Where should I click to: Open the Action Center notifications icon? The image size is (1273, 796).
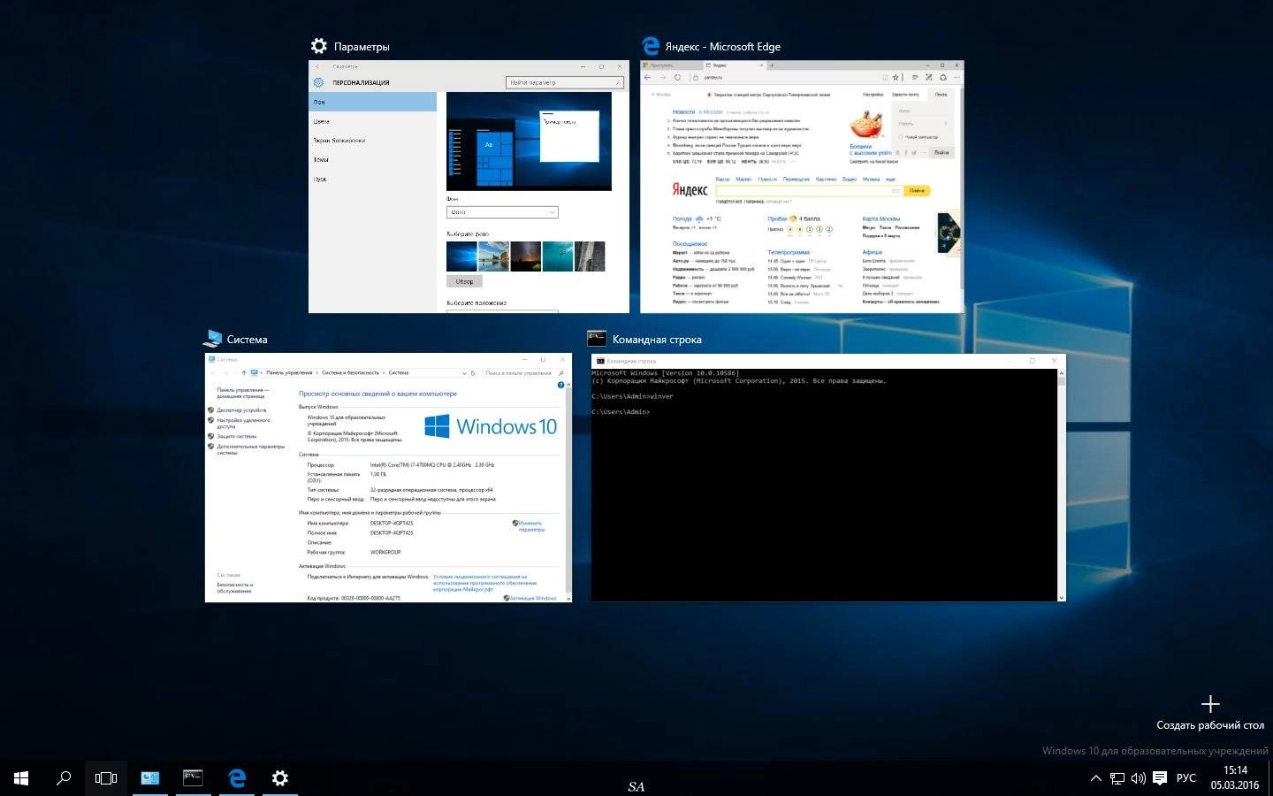tap(1160, 778)
